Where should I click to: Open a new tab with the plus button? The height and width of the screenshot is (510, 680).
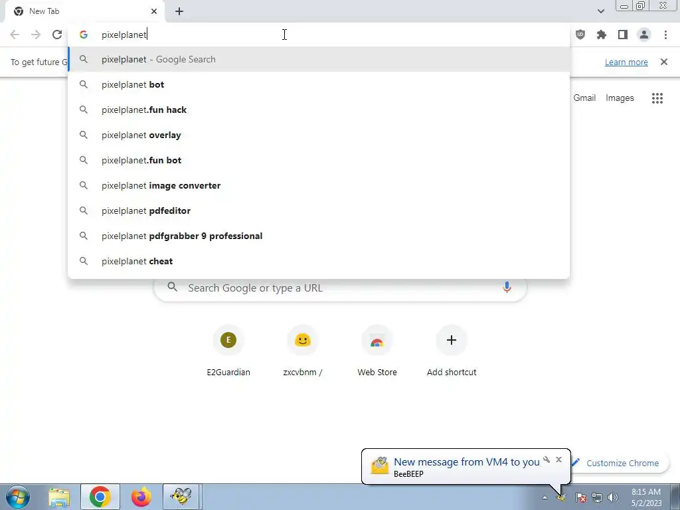click(179, 11)
